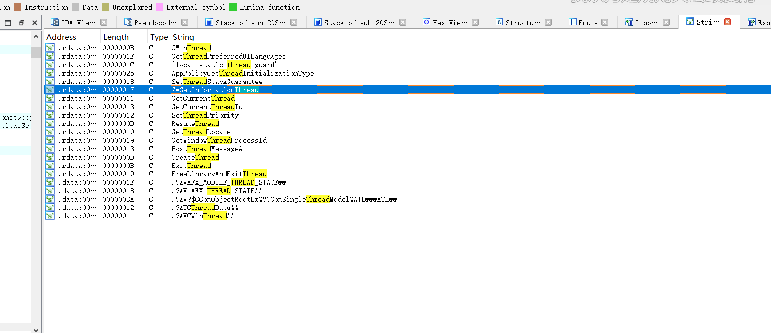This screenshot has width=771, height=333.
Task: Select the AppPolicyGetThreadInitializationType string
Action: [x=408, y=73]
